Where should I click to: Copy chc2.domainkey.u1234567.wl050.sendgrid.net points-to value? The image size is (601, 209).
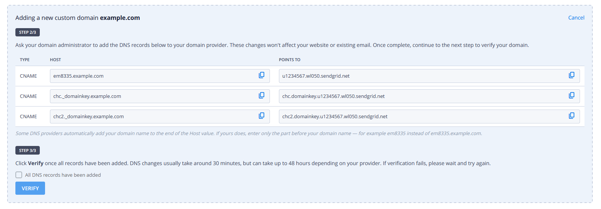coord(572,116)
